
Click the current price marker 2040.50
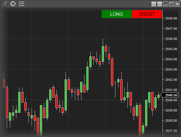point(169,95)
